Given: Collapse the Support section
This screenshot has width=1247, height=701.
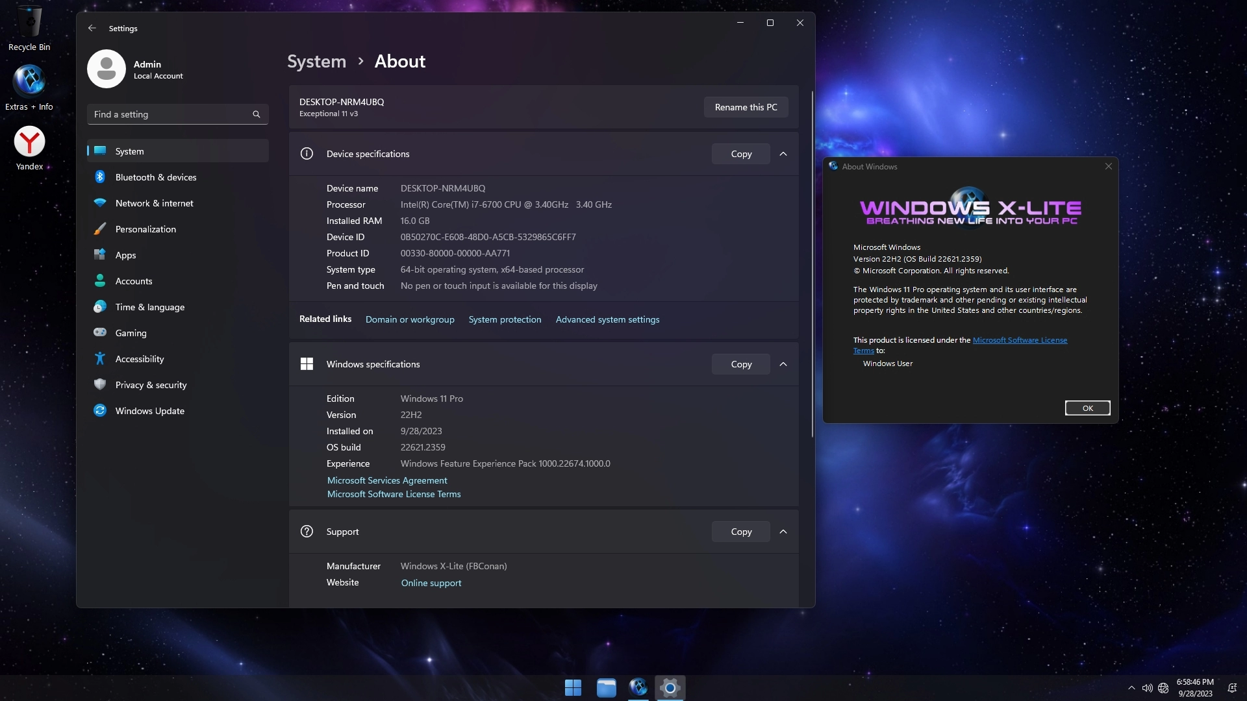Looking at the screenshot, I should (x=783, y=532).
